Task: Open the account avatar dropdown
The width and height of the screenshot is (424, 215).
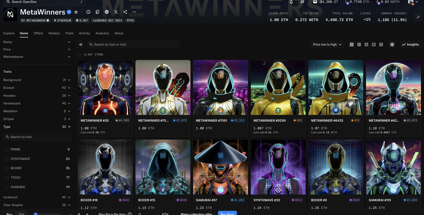Action: tap(413, 2)
